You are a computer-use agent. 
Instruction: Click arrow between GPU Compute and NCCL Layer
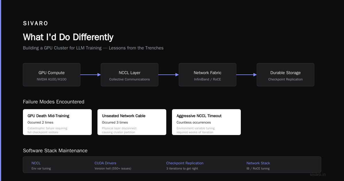pos(91,75)
